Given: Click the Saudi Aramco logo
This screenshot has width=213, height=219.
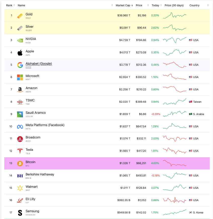Looking at the screenshot, I should (x=20, y=114).
